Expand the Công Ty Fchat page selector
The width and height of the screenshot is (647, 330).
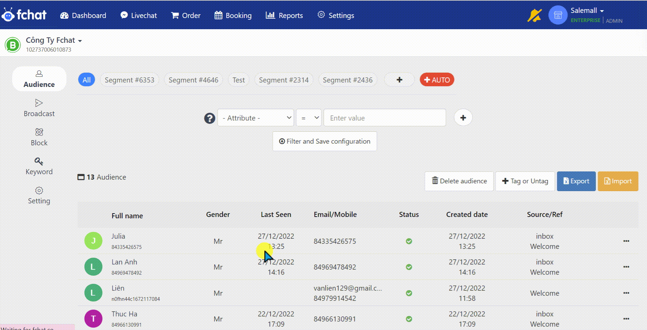pos(54,40)
